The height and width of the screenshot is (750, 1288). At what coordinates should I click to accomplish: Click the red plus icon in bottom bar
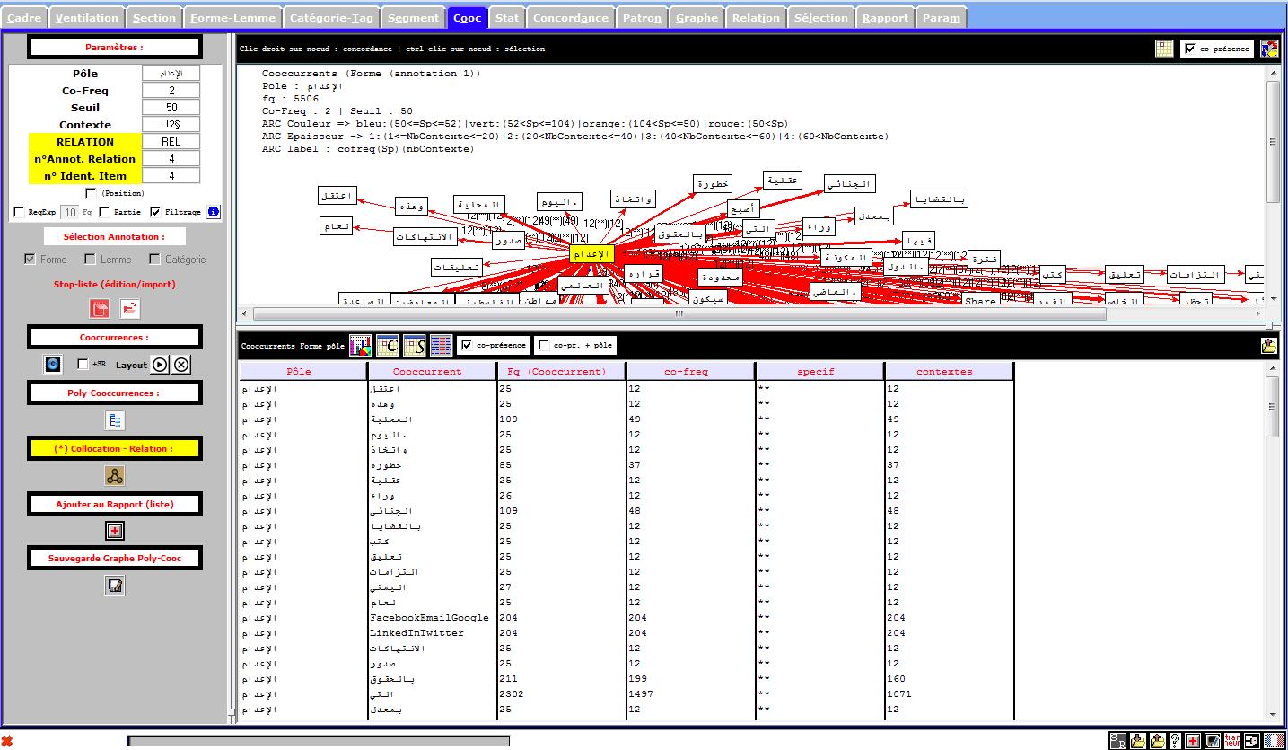point(1193,741)
